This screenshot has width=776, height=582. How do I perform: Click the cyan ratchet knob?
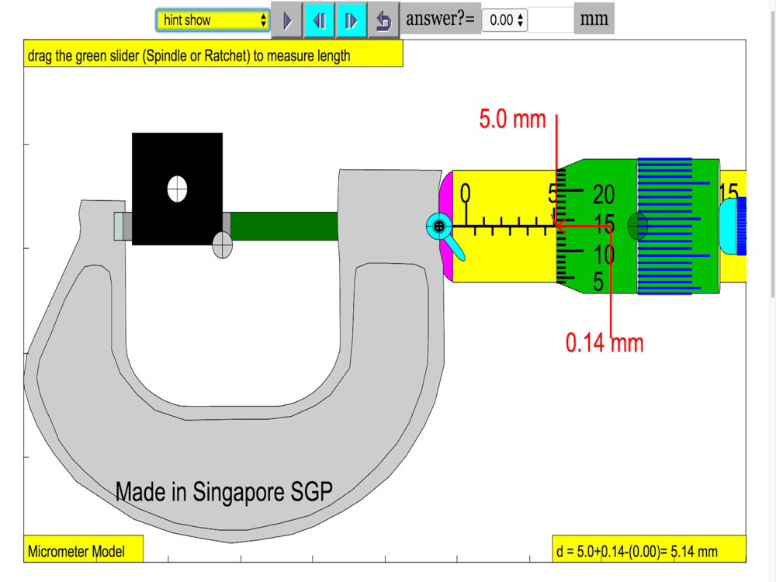[733, 226]
